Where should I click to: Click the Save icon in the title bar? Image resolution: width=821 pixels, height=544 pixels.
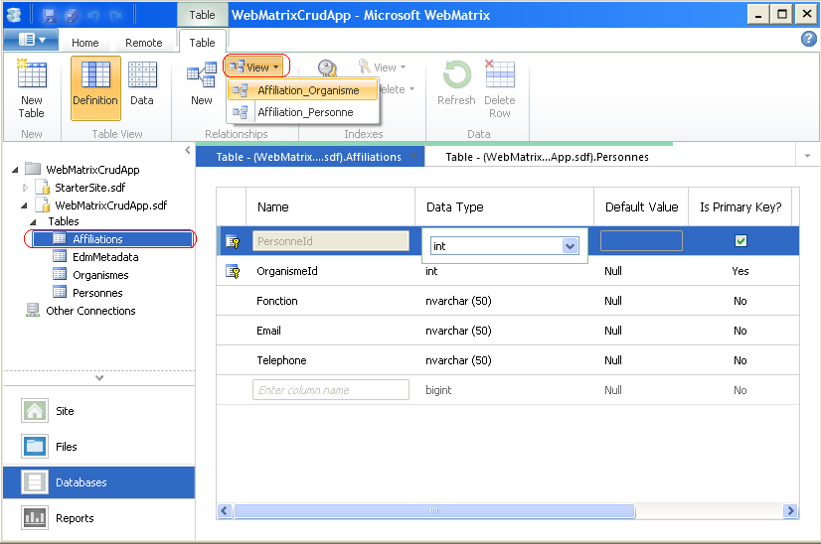(x=50, y=16)
